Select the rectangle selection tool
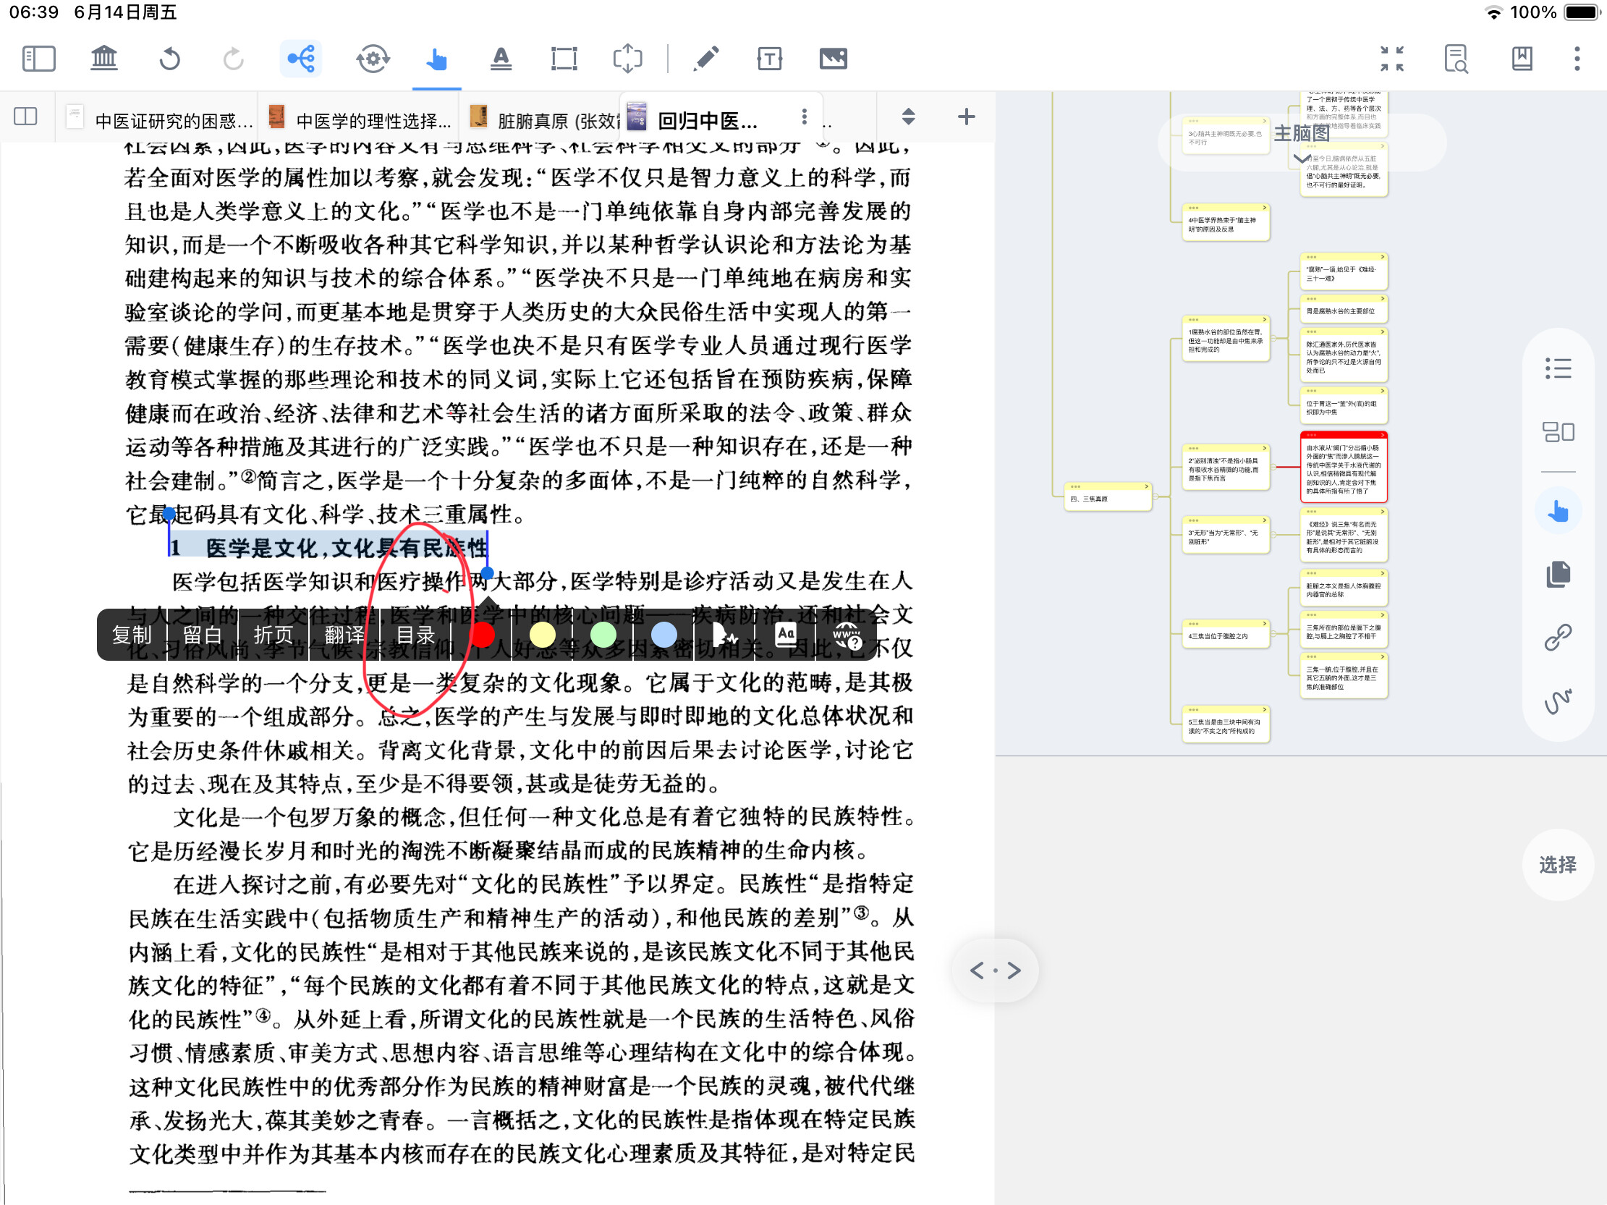 (564, 58)
